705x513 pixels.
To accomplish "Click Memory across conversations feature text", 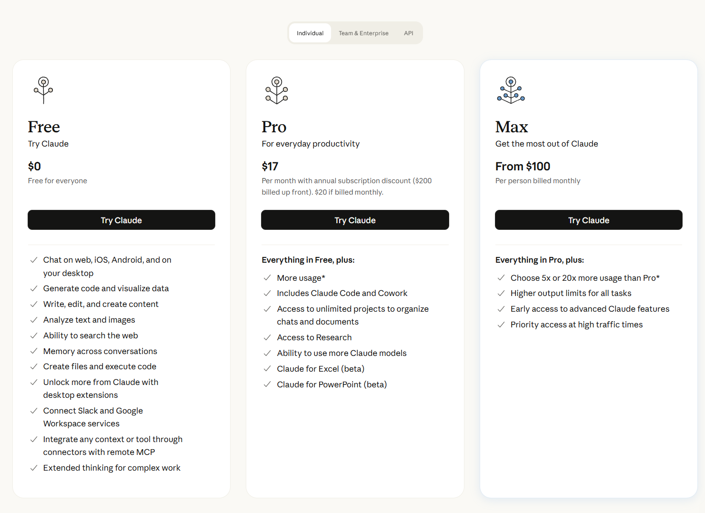I will point(100,351).
